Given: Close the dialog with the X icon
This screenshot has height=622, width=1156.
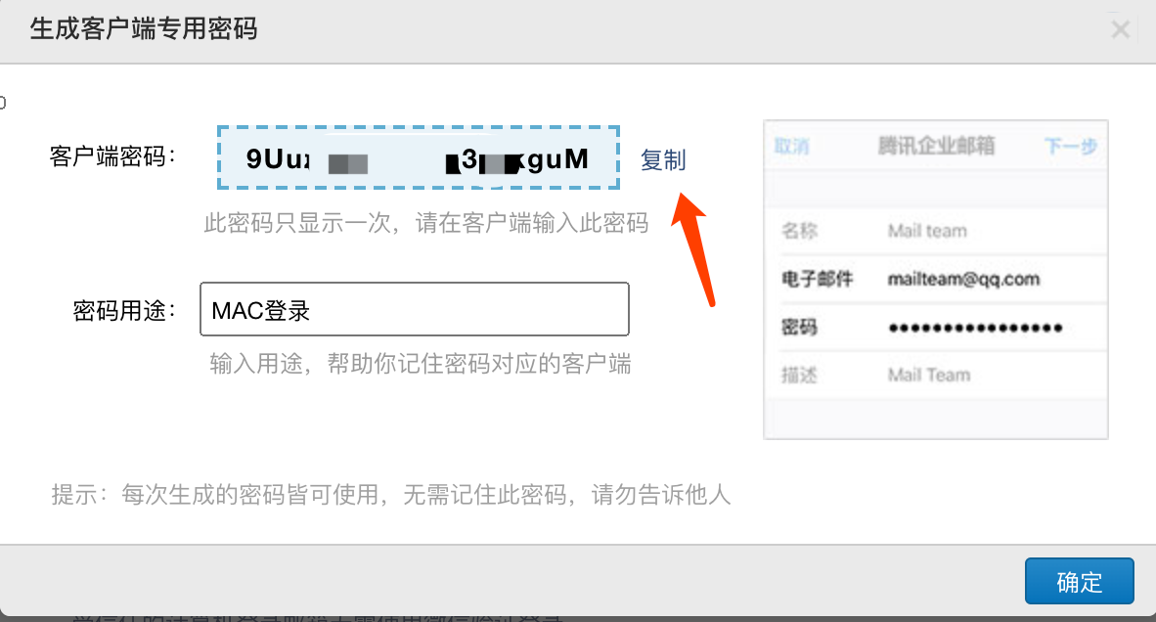Looking at the screenshot, I should click(1120, 29).
